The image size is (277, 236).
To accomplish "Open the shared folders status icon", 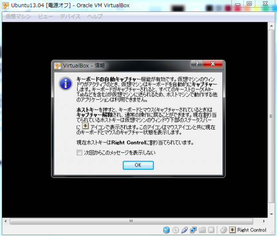I will tap(203, 230).
